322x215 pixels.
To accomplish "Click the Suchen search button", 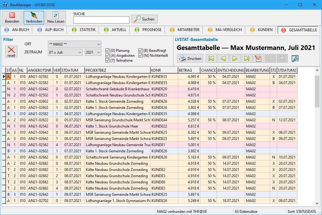I will point(144,19).
